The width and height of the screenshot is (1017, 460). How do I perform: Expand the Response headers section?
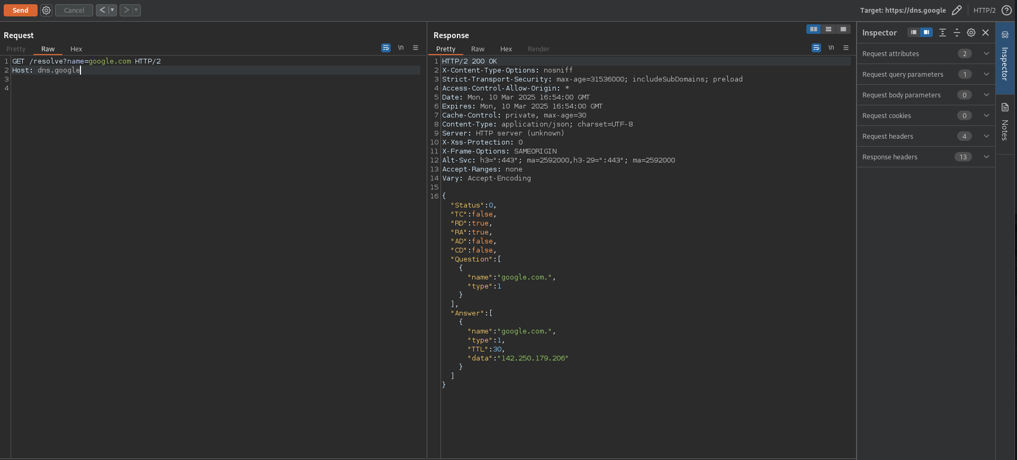986,157
